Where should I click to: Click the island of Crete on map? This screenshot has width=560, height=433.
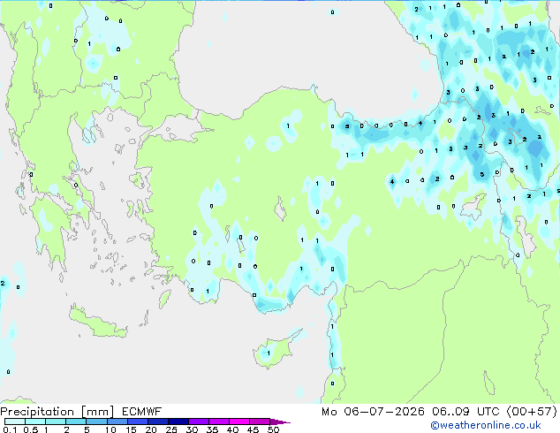98,322
